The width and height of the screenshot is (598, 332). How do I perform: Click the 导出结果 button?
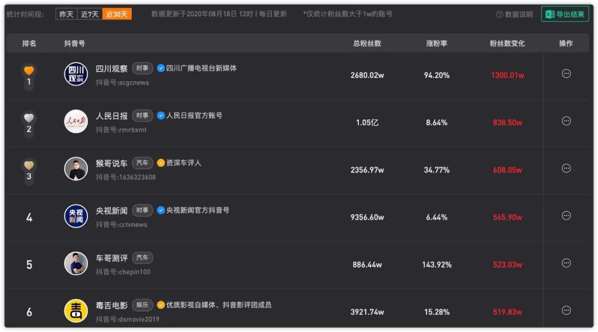point(565,14)
